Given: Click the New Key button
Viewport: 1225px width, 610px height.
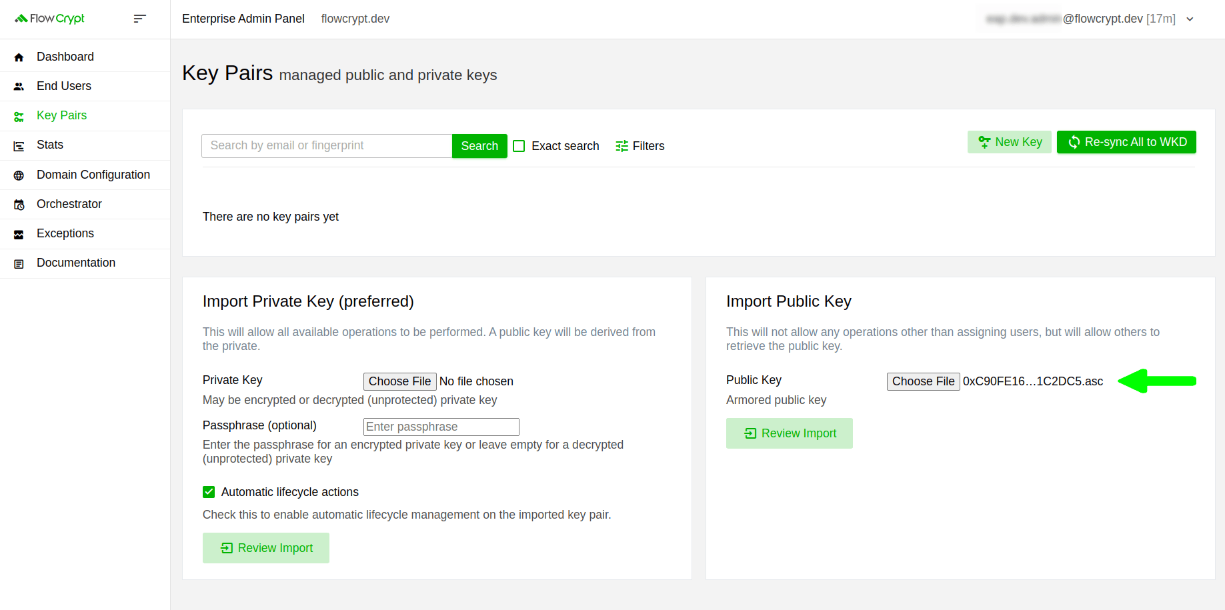Looking at the screenshot, I should pyautogui.click(x=1010, y=142).
